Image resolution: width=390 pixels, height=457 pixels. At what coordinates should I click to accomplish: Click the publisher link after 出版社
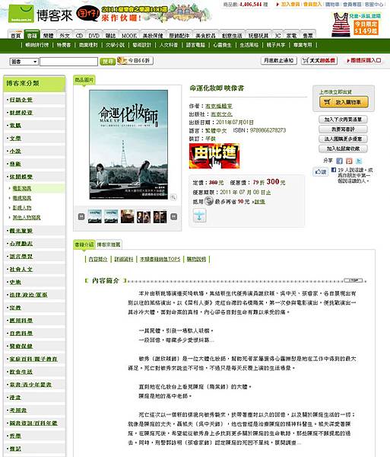click(x=222, y=114)
